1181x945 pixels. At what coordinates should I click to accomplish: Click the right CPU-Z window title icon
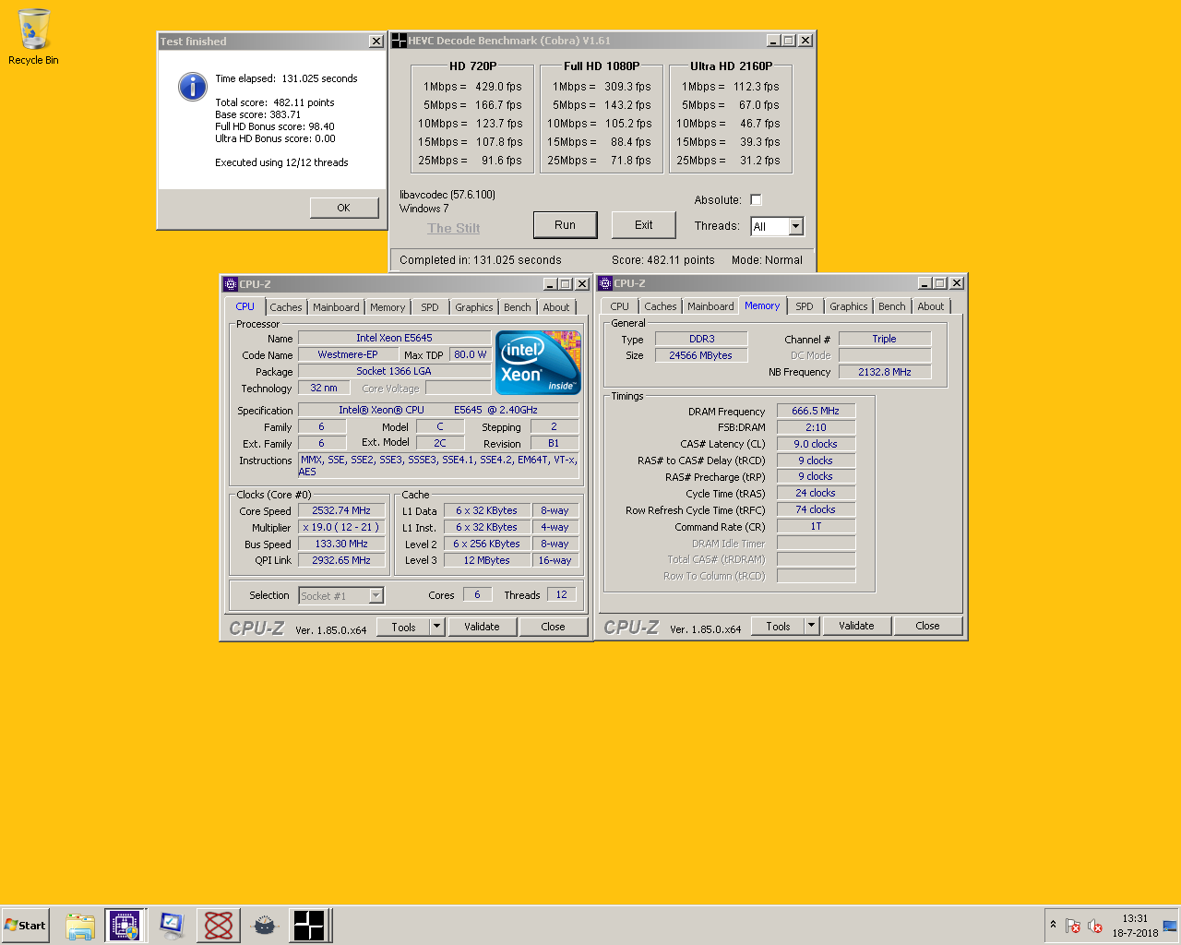(x=605, y=283)
